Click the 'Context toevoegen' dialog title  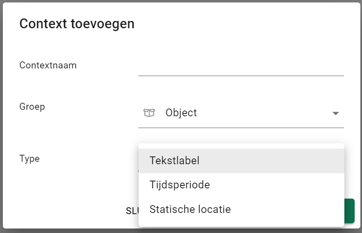pyautogui.click(x=77, y=24)
